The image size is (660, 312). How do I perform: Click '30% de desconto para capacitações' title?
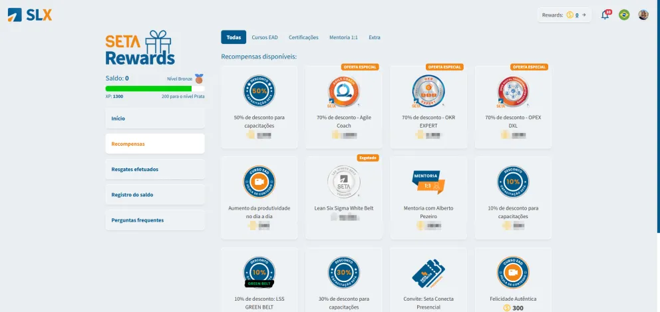coord(343,303)
